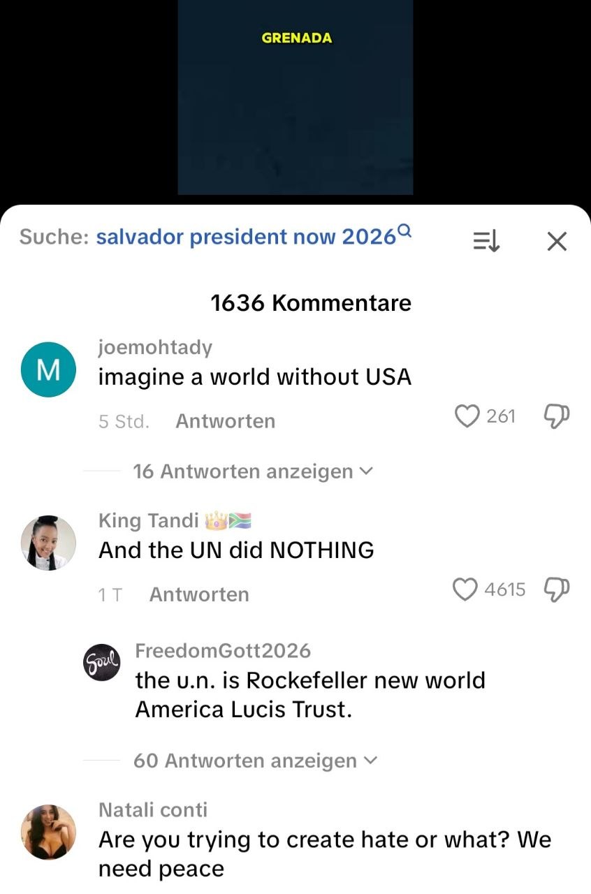591x894 pixels.
Task: Open the FreedomGott2026 username
Action: pyautogui.click(x=222, y=651)
